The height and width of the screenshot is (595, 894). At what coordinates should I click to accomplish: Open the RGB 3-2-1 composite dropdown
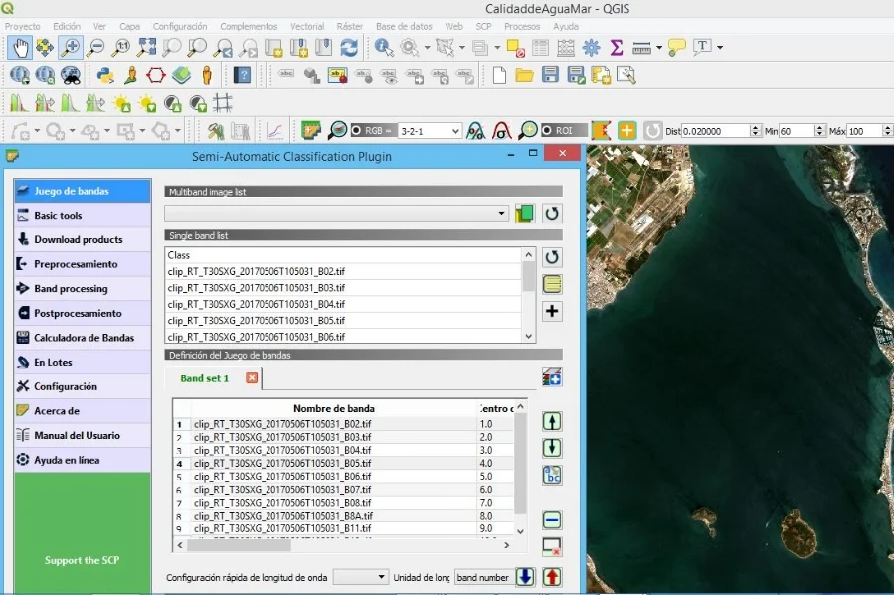429,131
